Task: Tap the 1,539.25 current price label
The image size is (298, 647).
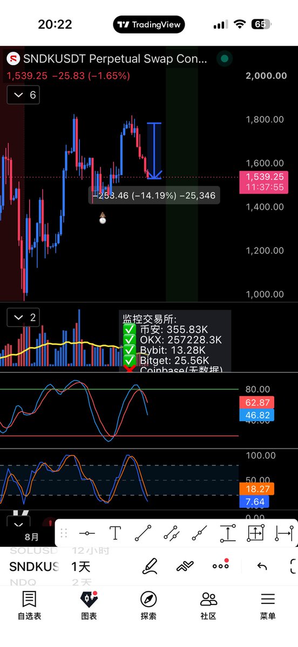Action: [x=263, y=177]
